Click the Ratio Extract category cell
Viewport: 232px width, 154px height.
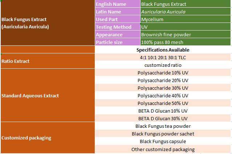pyautogui.click(x=47, y=61)
